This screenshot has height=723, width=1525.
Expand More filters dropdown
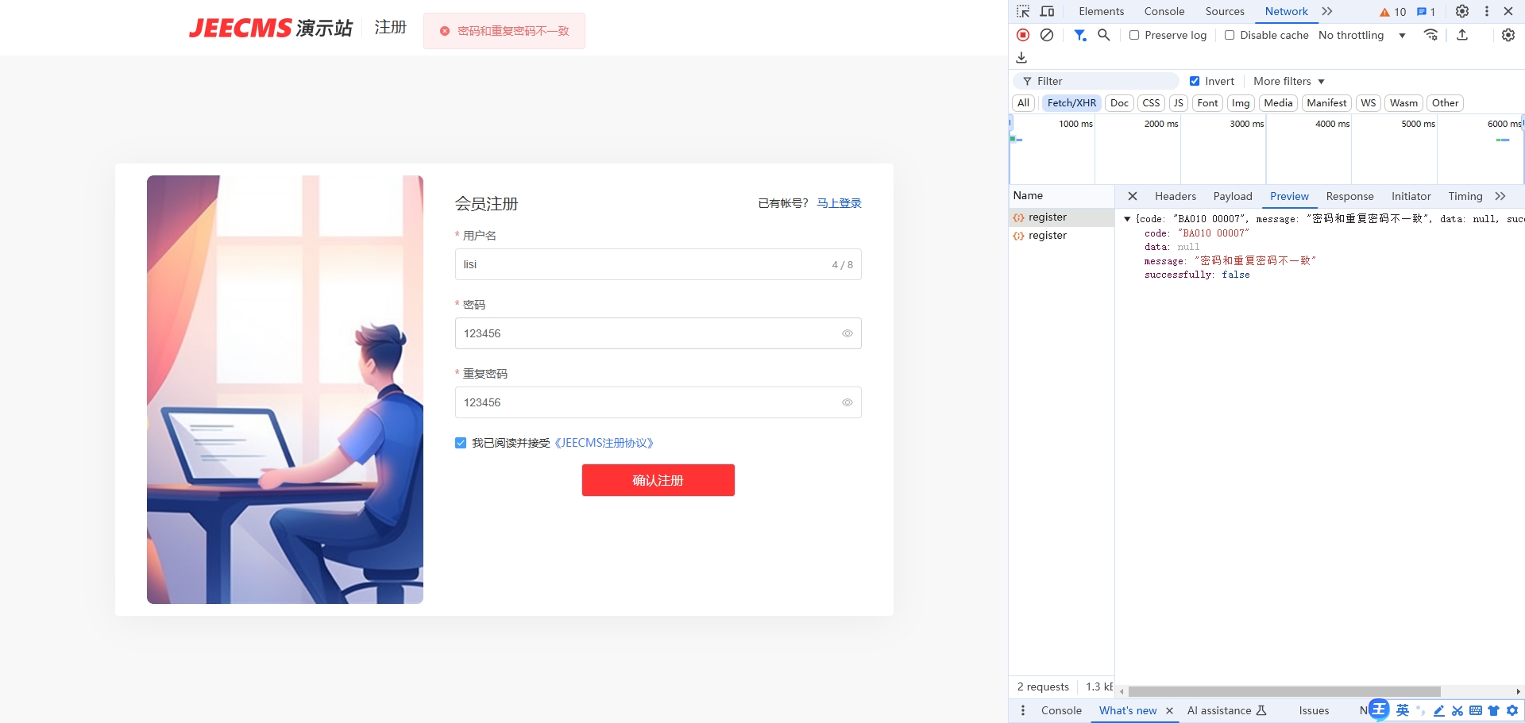pyautogui.click(x=1289, y=81)
